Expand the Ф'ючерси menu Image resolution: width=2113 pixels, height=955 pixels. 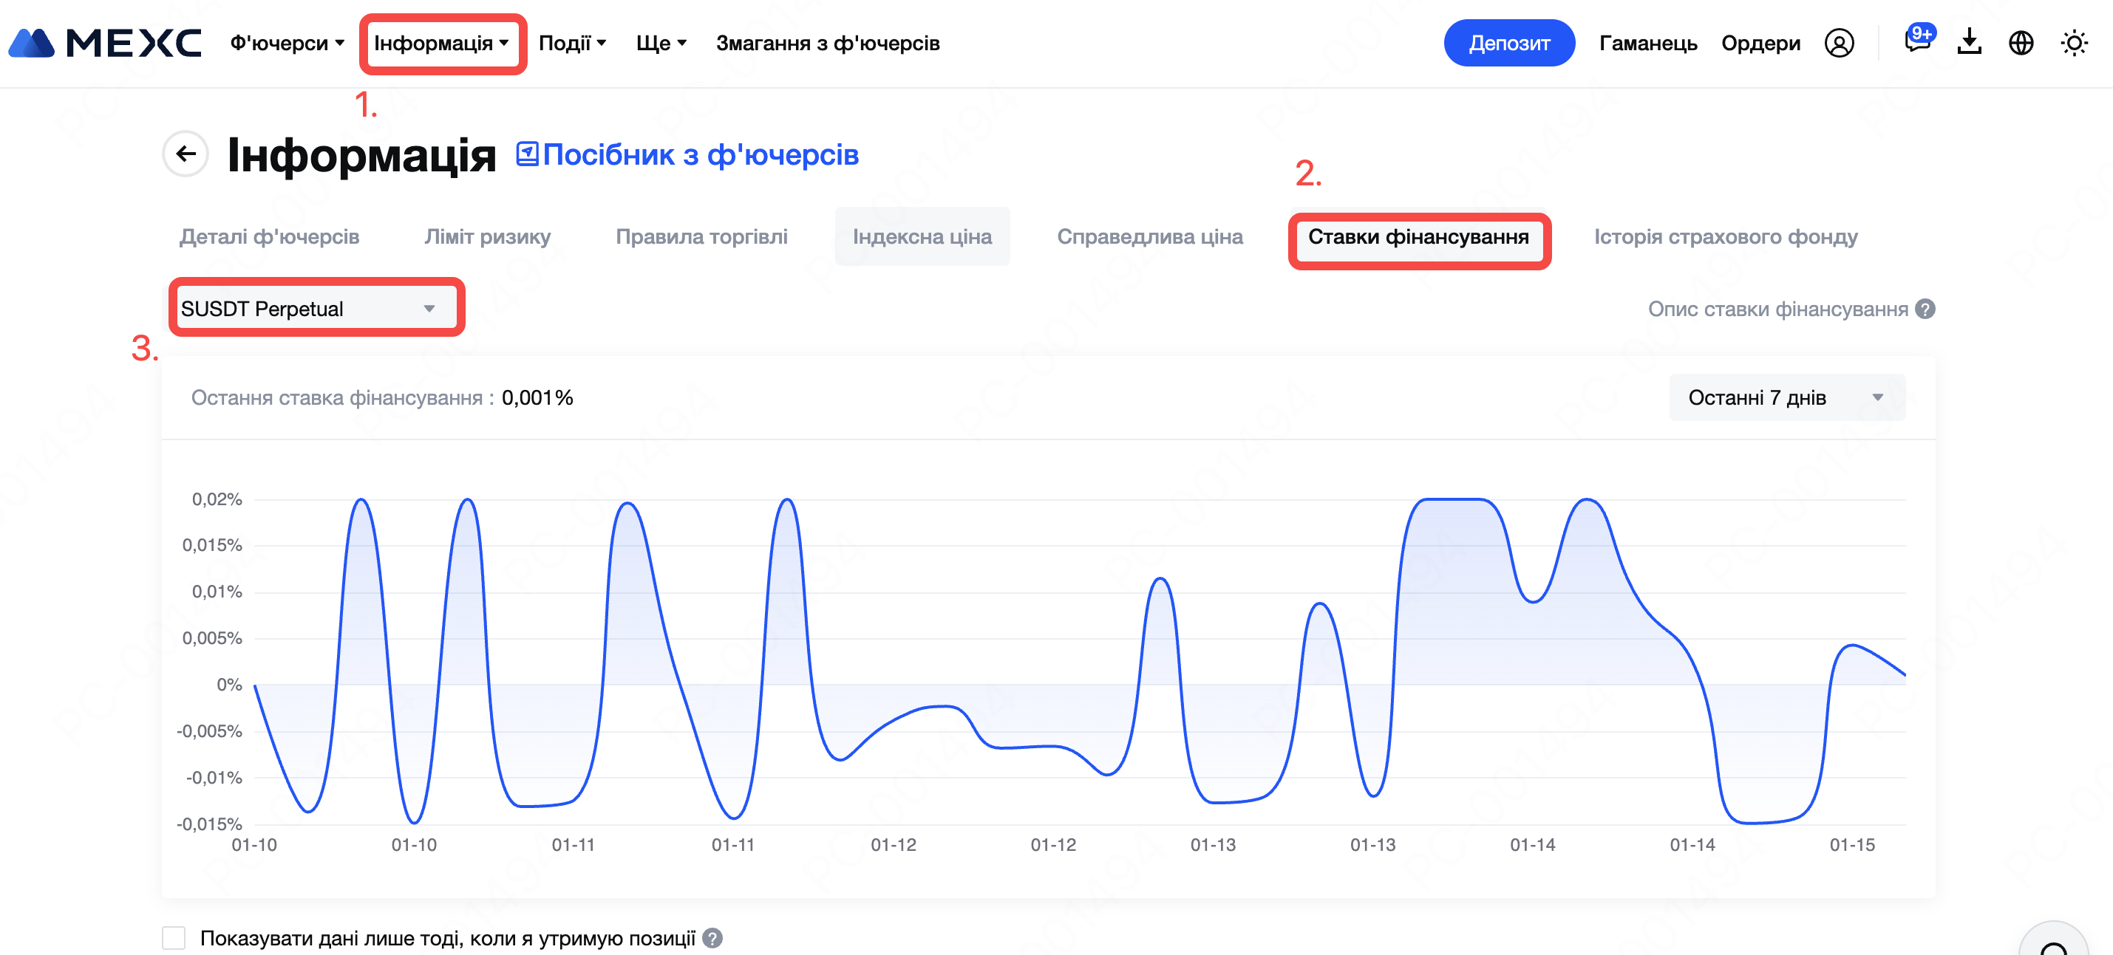point(286,43)
